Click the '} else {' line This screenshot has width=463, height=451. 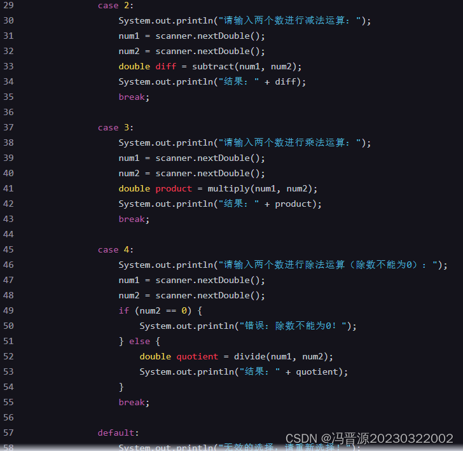click(139, 342)
